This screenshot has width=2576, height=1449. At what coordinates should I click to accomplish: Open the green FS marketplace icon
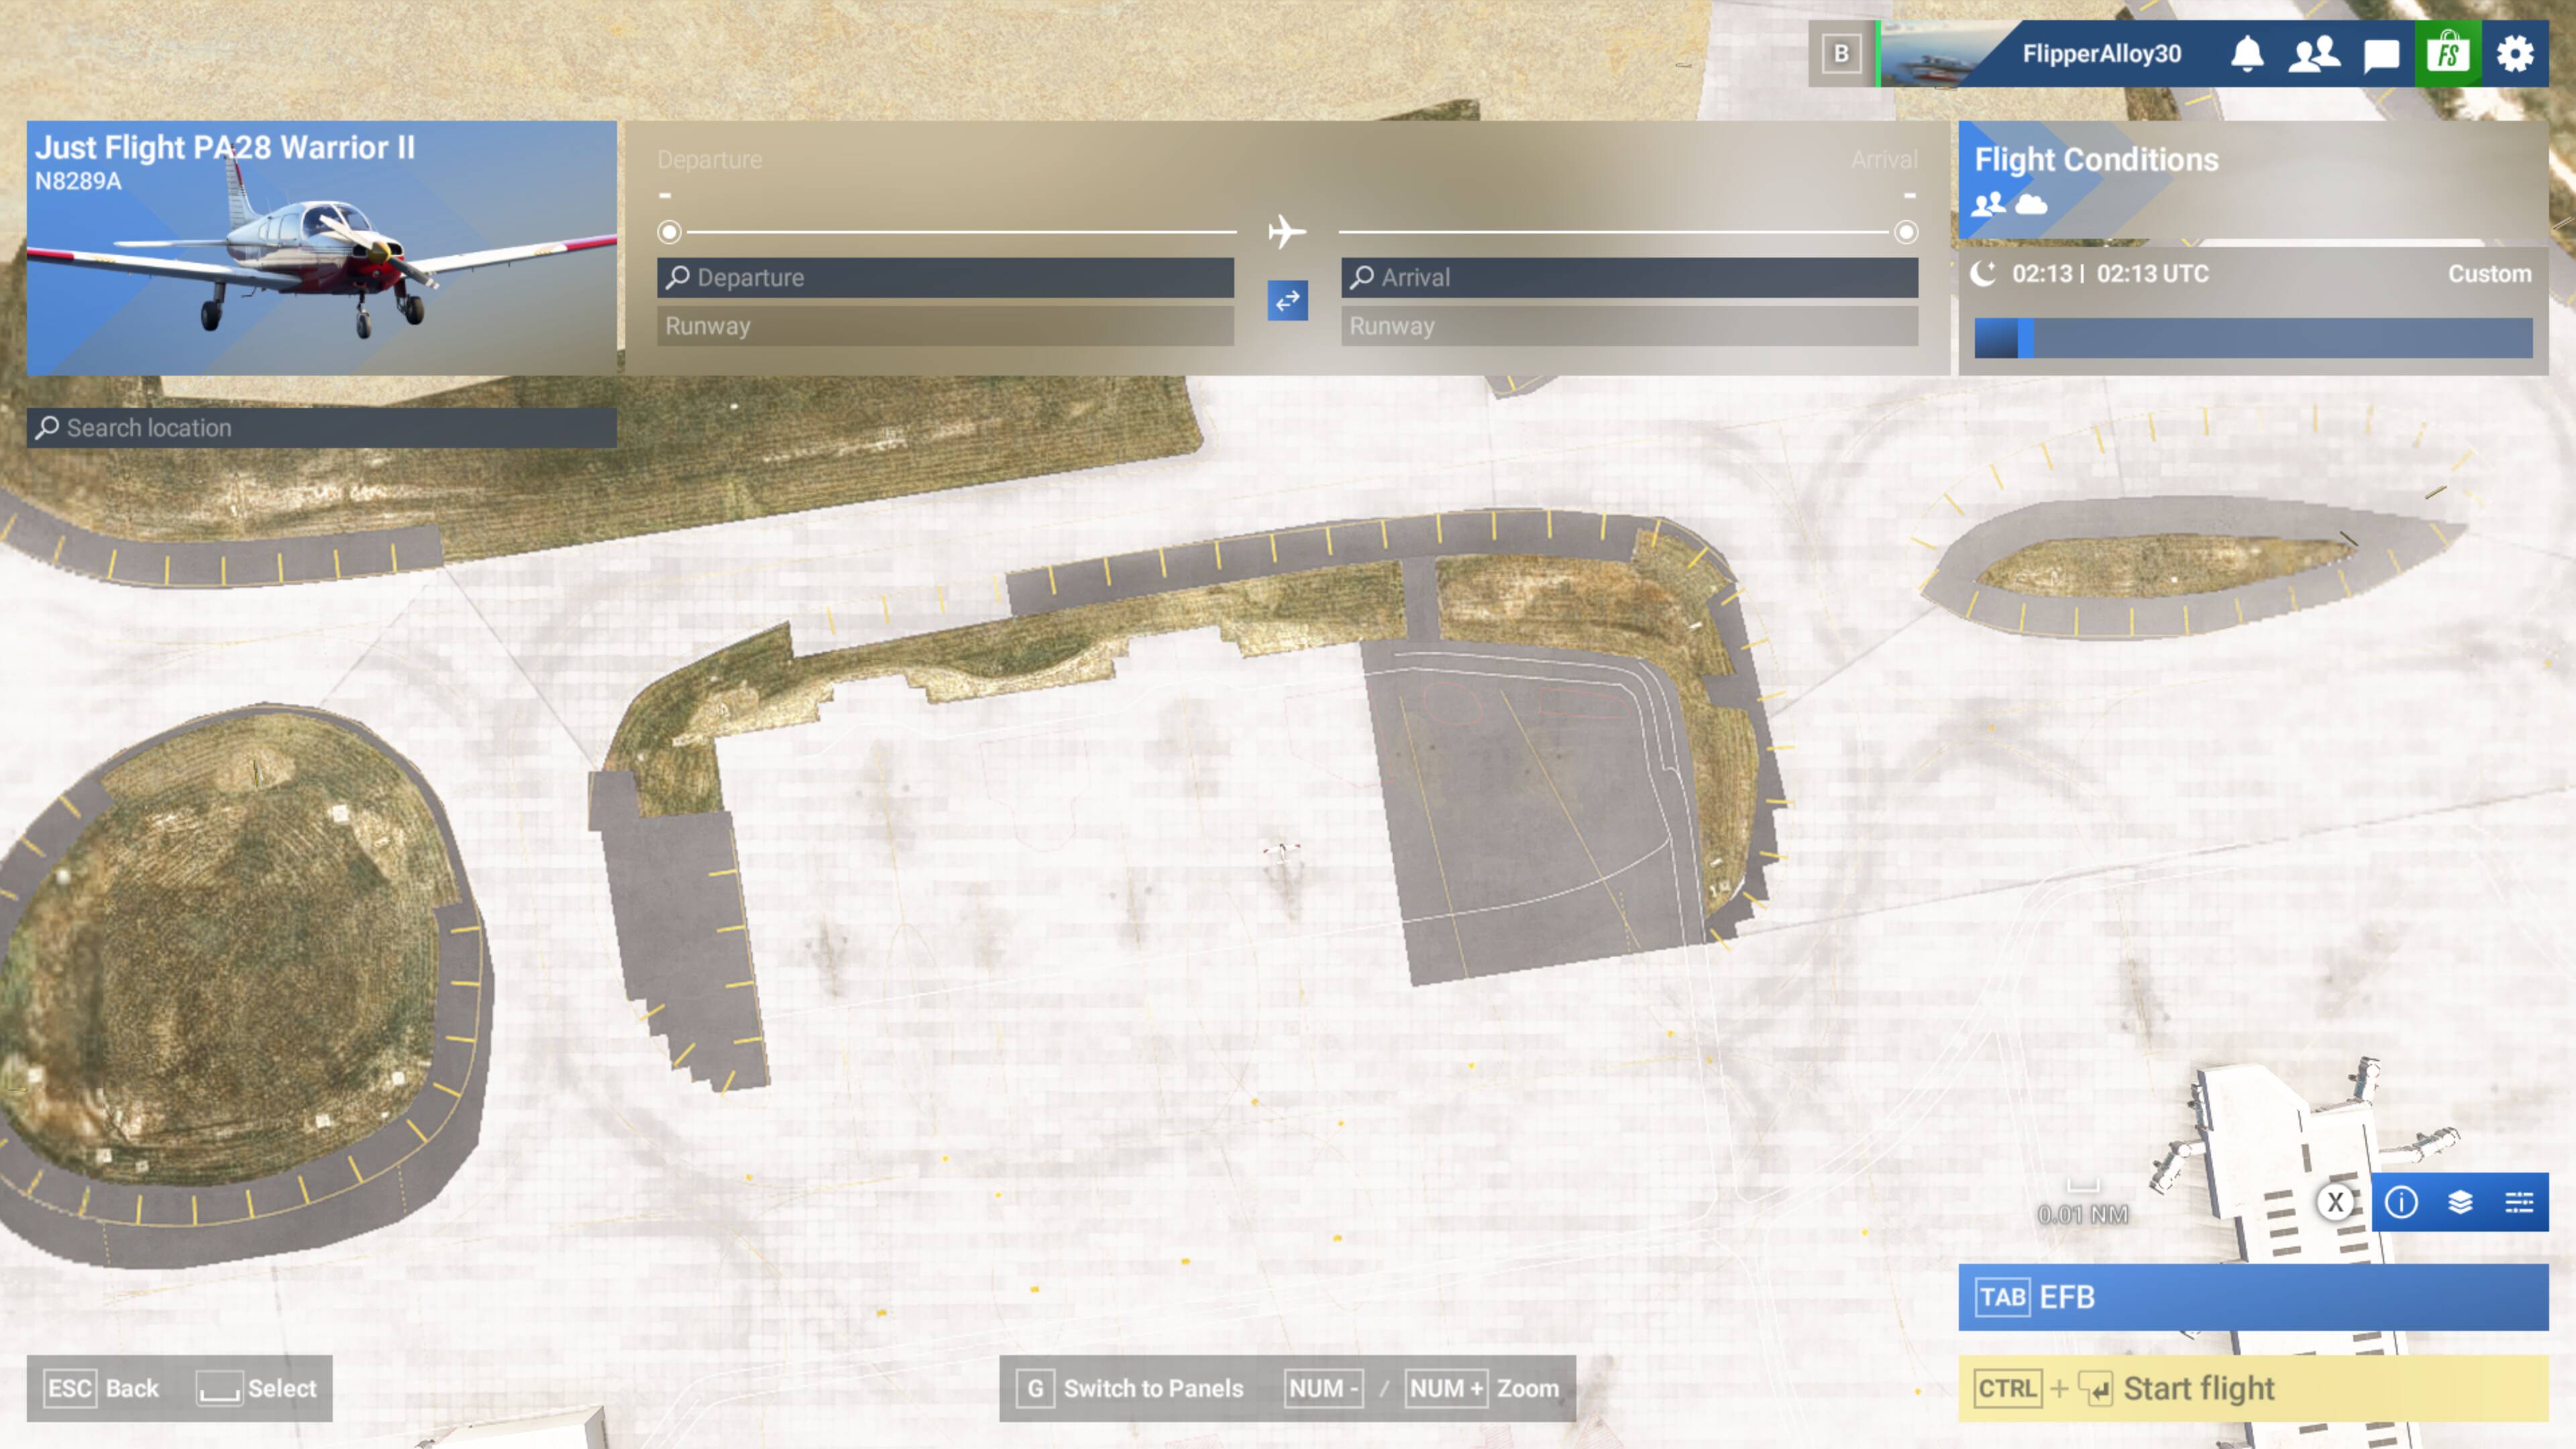2448,54
